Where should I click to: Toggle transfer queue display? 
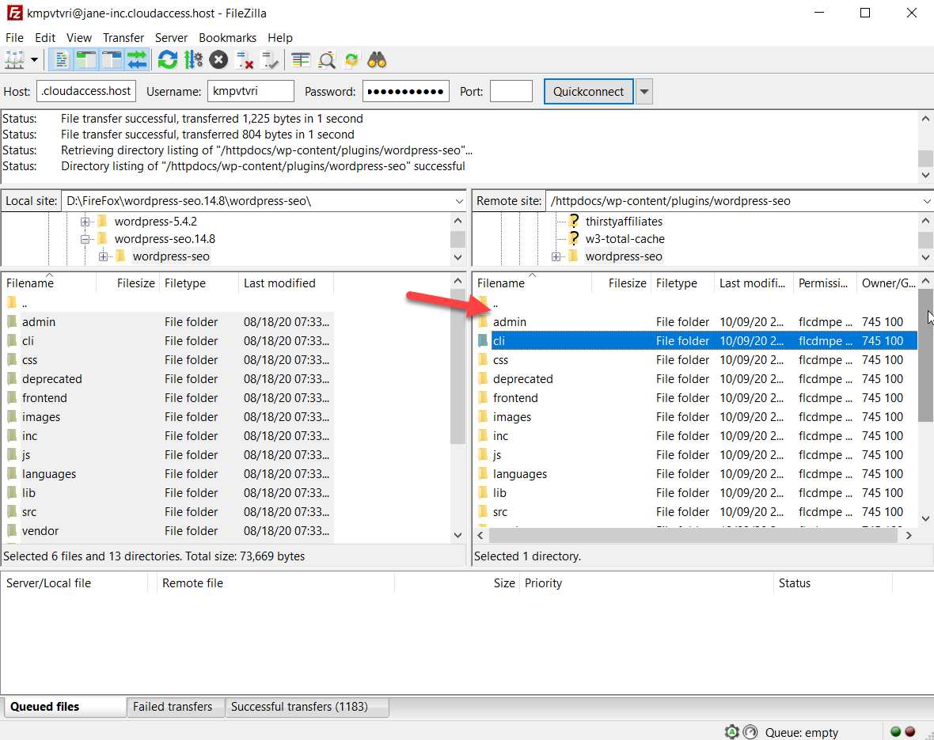[136, 60]
